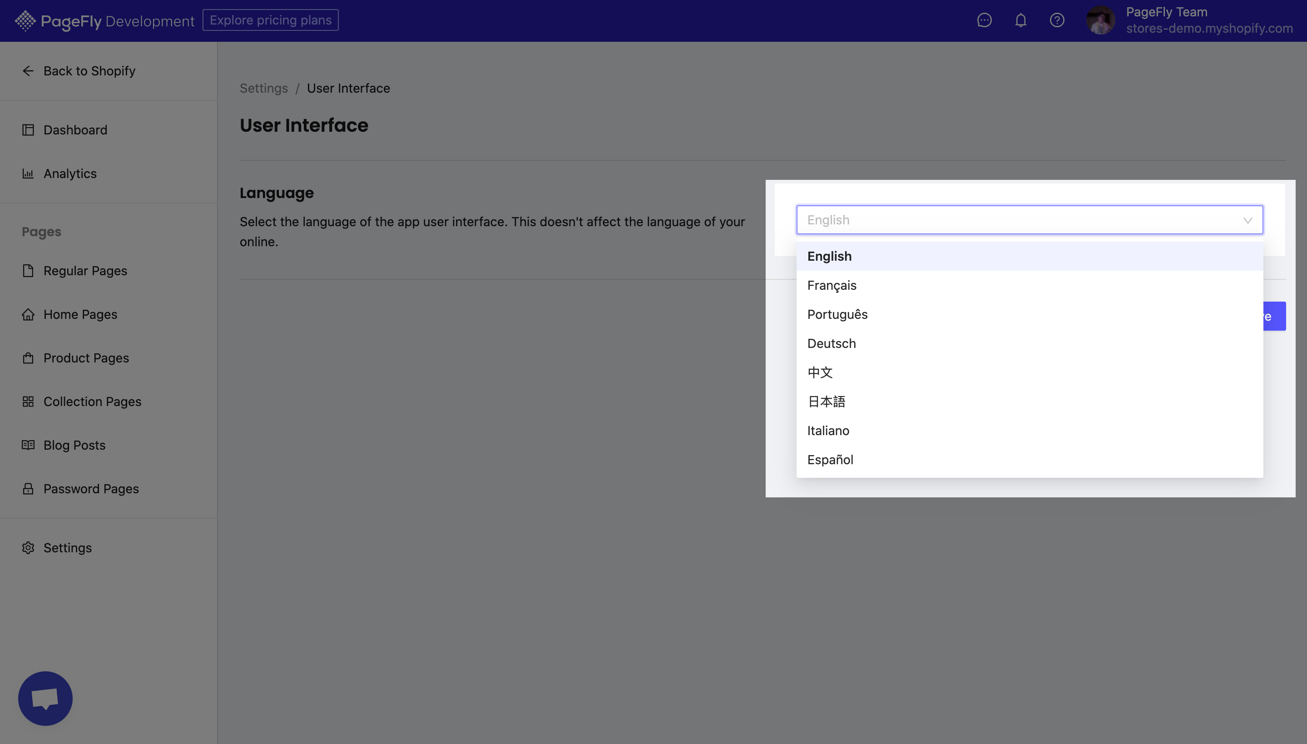Click the Home Pages house icon
This screenshot has height=744, width=1307.
click(x=28, y=314)
